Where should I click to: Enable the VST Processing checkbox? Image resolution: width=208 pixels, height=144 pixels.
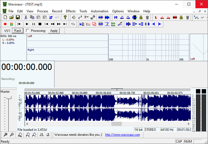coord(28,31)
